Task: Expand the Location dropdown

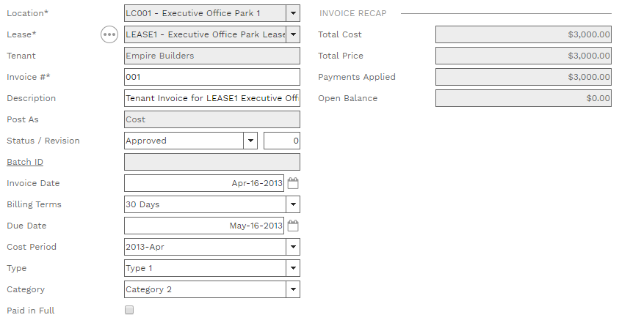Action: tap(293, 13)
